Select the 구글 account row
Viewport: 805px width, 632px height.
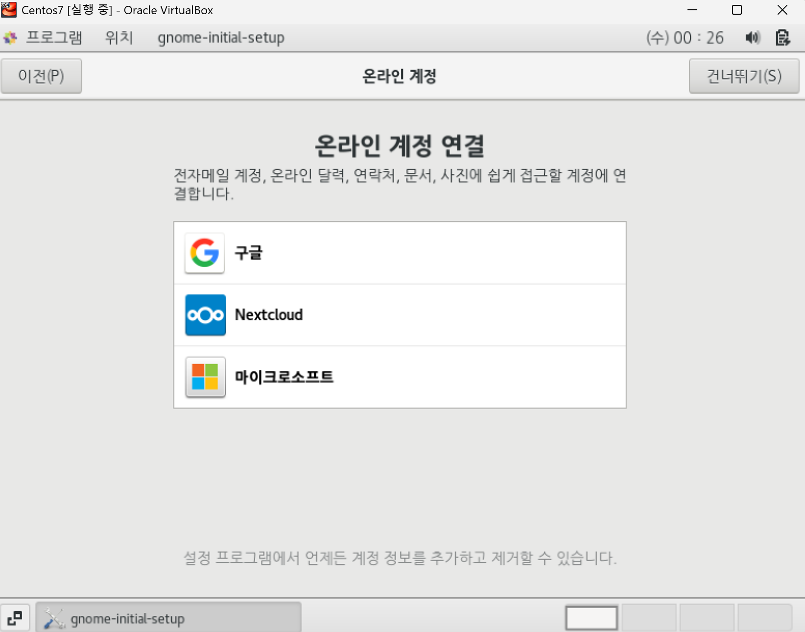point(400,253)
